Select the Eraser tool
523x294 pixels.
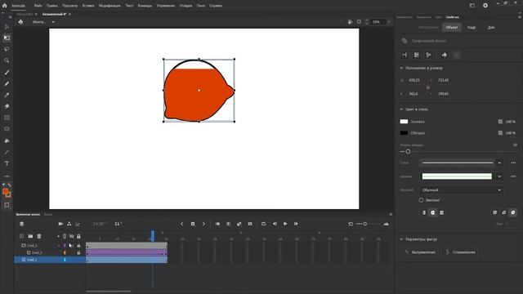7,106
